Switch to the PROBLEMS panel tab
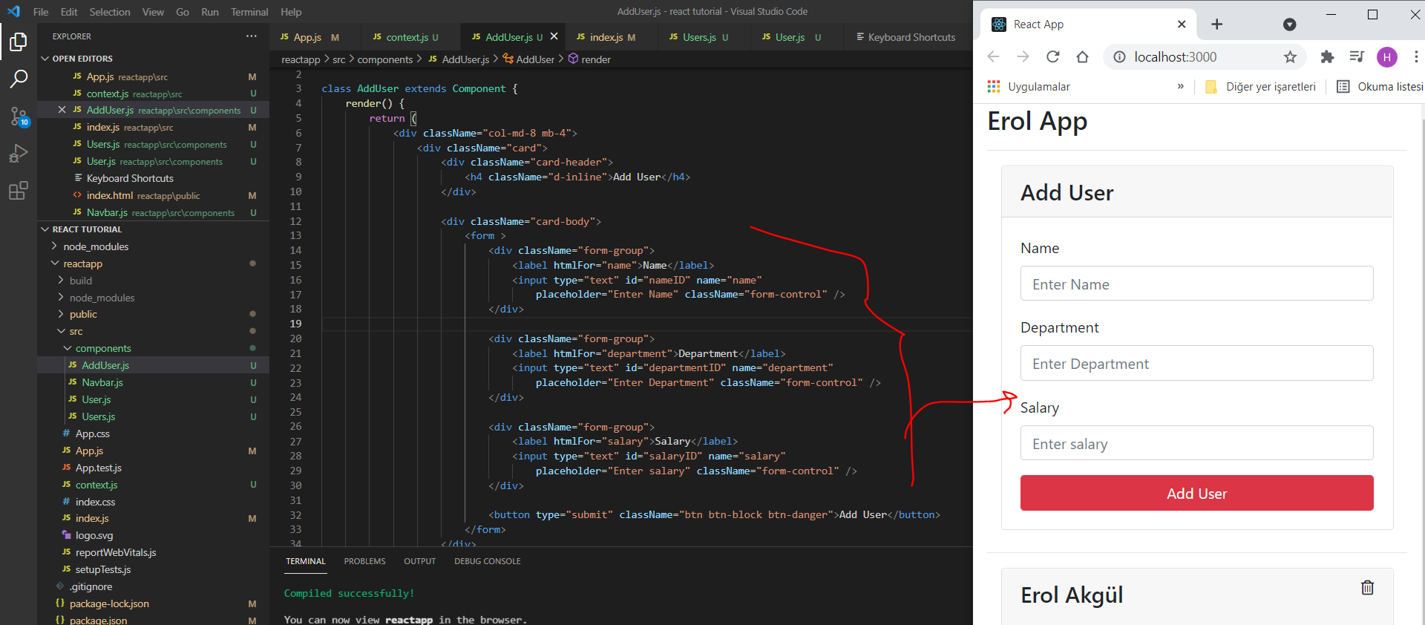The image size is (1425, 625). click(x=364, y=561)
